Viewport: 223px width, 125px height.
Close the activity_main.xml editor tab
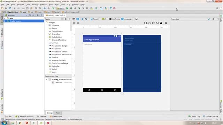pyautogui.click(x=64, y=15)
